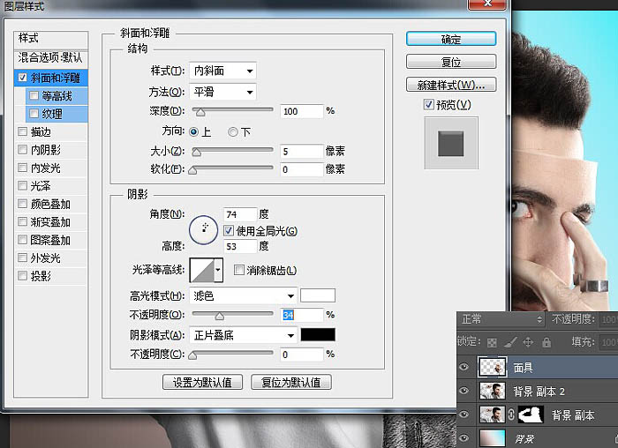Click the lock transparent pixels icon

pos(494,341)
